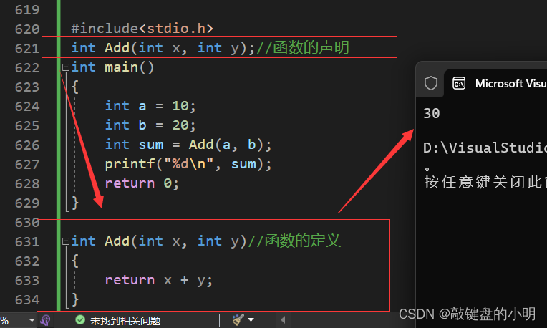The height and width of the screenshot is (328, 547).
Task: Open the zoom percentage dropdown
Action: coord(32,320)
